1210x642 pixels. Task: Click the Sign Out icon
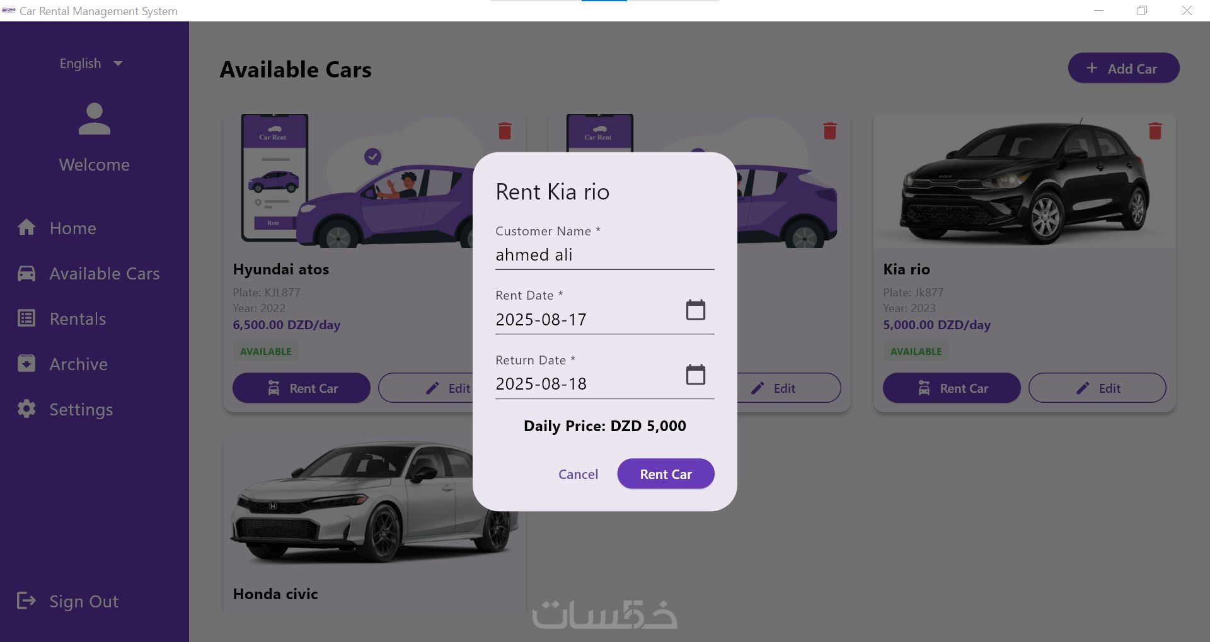(x=26, y=601)
